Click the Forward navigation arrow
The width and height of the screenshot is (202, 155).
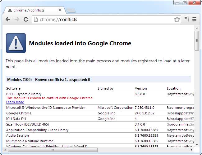tap(17, 20)
